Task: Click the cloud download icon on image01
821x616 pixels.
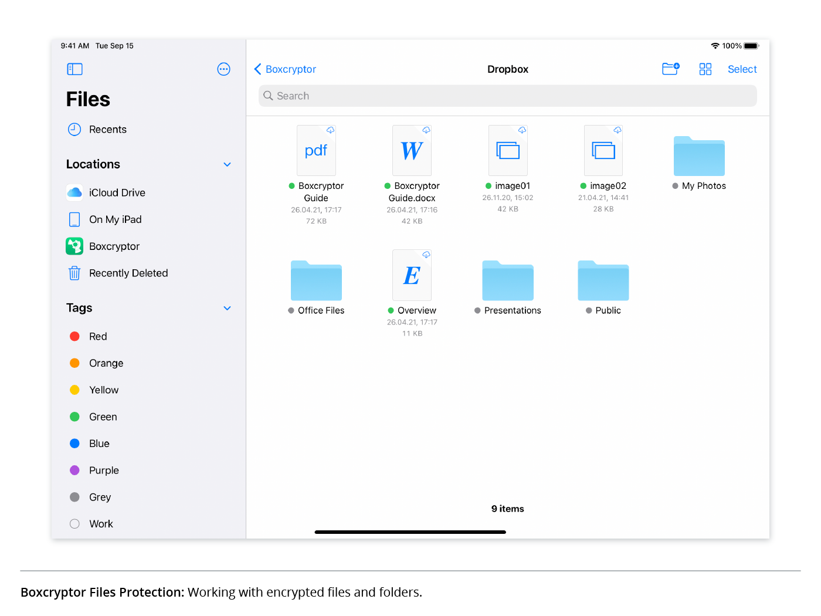Action: pyautogui.click(x=522, y=130)
